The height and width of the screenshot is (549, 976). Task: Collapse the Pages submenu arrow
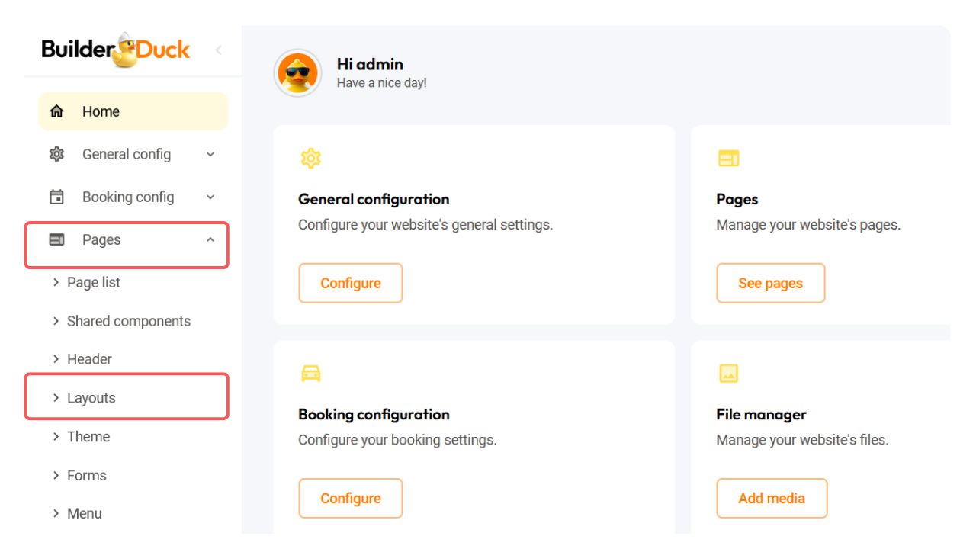point(210,239)
